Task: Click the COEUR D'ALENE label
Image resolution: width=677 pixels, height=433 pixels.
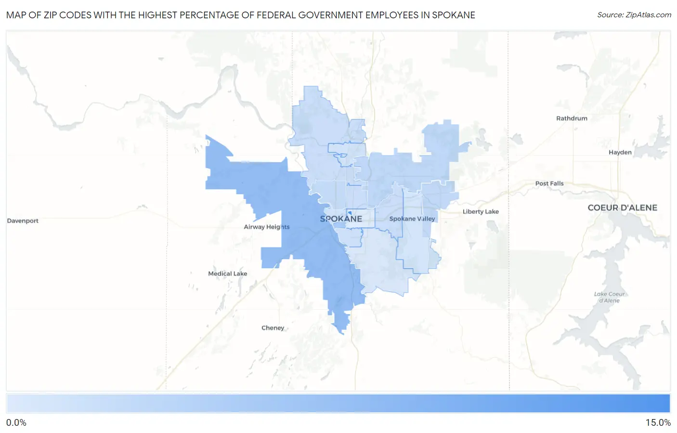Action: point(622,208)
